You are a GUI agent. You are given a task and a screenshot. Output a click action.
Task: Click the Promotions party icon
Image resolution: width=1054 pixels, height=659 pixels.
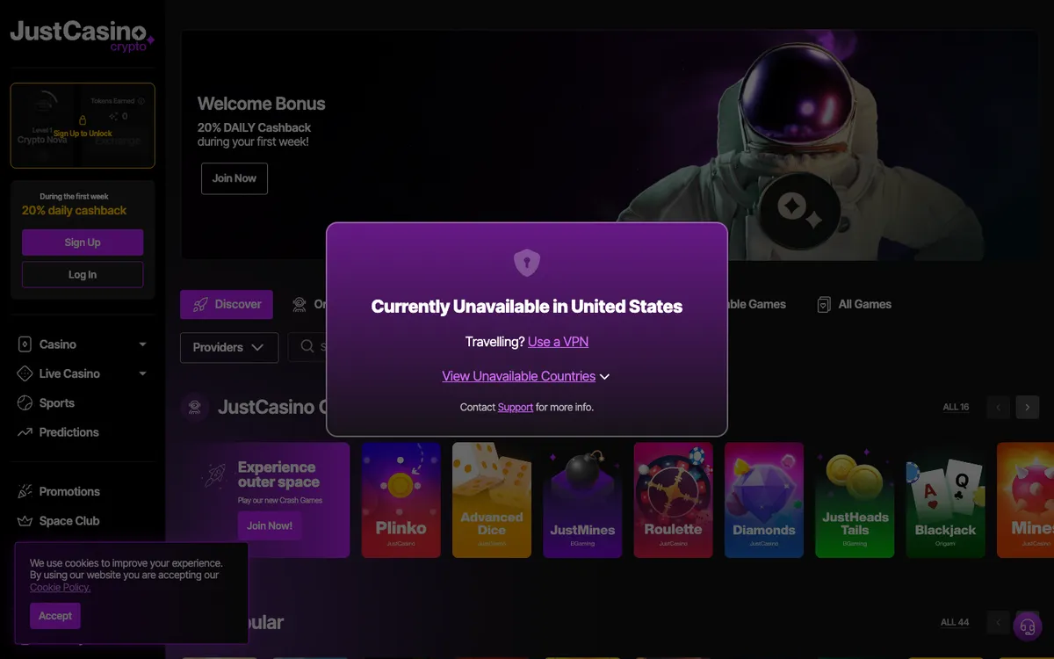click(25, 491)
